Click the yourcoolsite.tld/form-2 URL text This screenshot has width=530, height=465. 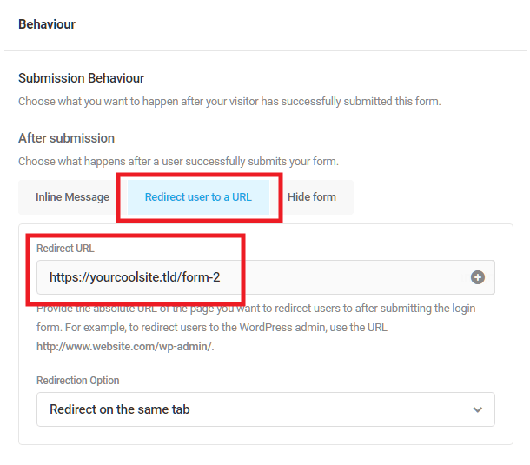click(135, 277)
